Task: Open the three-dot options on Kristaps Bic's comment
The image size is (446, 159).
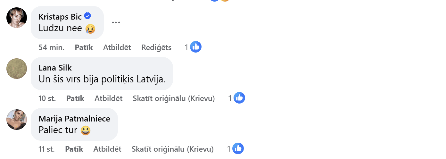Action: pos(116,22)
